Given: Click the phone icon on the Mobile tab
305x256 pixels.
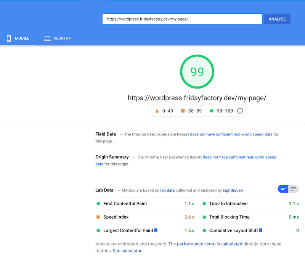Looking at the screenshot, I should pyautogui.click(x=8, y=38).
